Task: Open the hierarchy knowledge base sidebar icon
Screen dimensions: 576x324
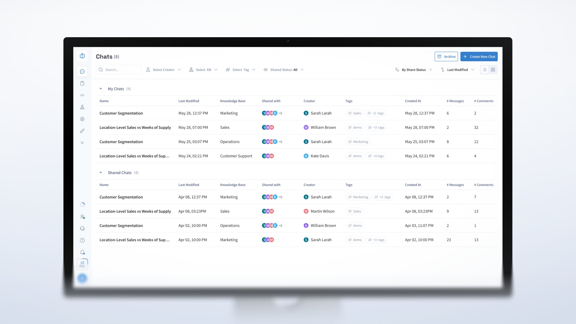Action: [x=82, y=107]
